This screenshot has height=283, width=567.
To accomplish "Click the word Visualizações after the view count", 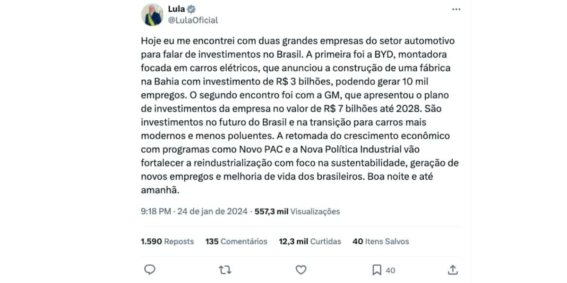I will [315, 212].
